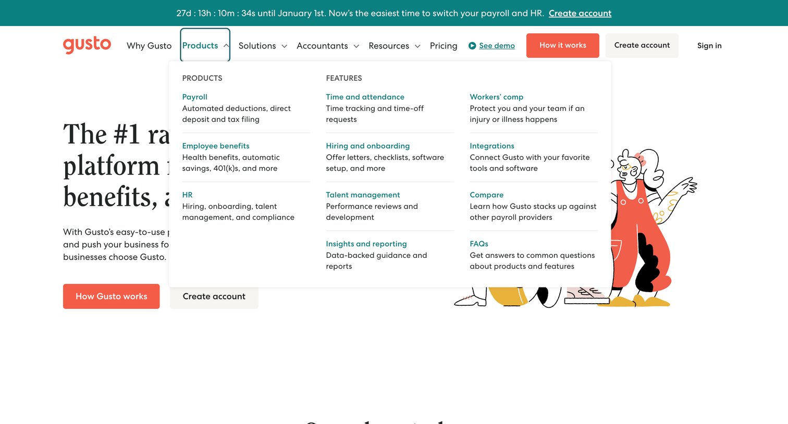Click the Sign in link

[709, 46]
